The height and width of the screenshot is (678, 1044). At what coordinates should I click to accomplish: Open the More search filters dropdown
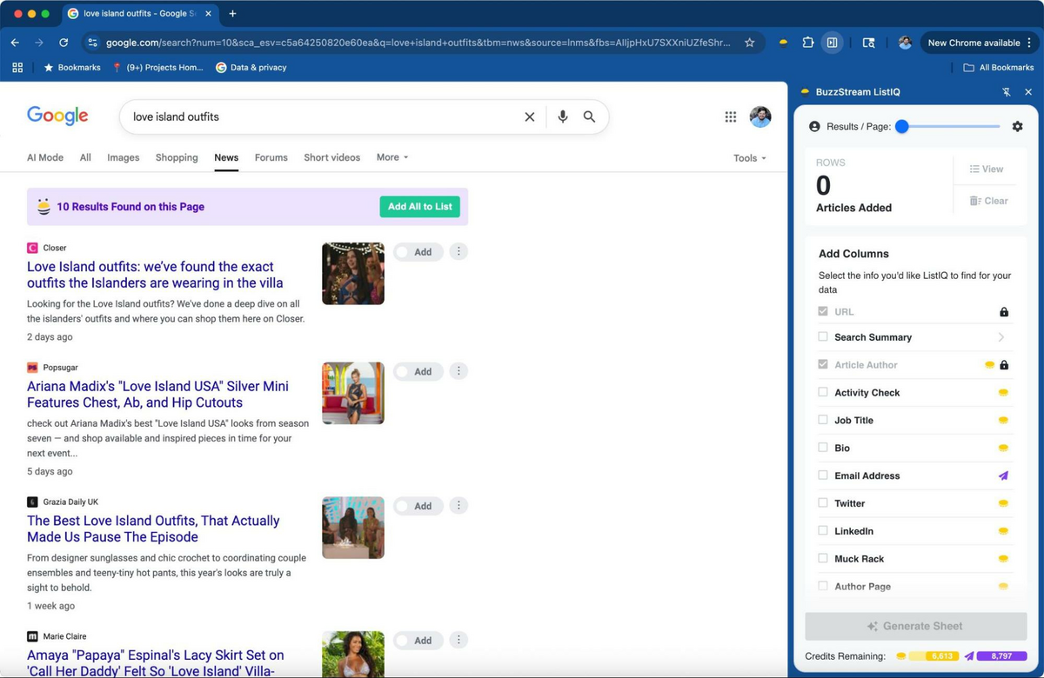[391, 157]
